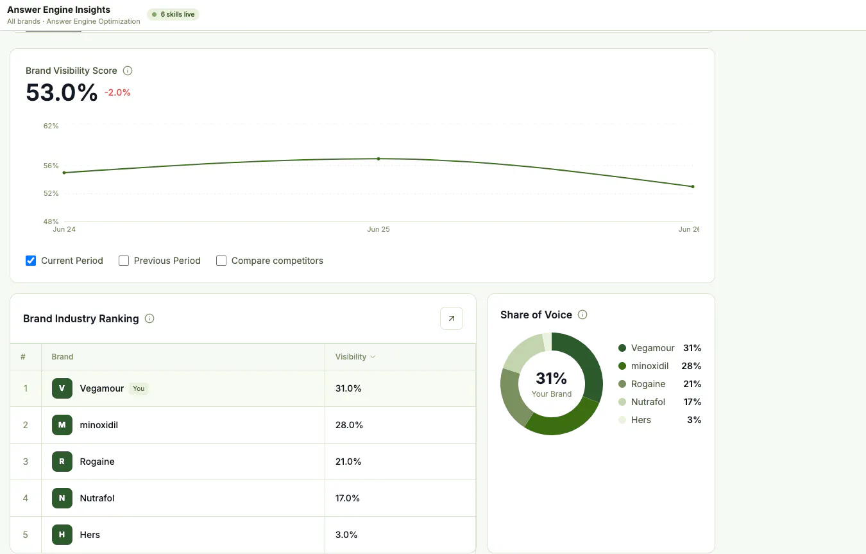This screenshot has width=866, height=554.
Task: Select Vegamour dark green legend swatch
Action: (622, 348)
